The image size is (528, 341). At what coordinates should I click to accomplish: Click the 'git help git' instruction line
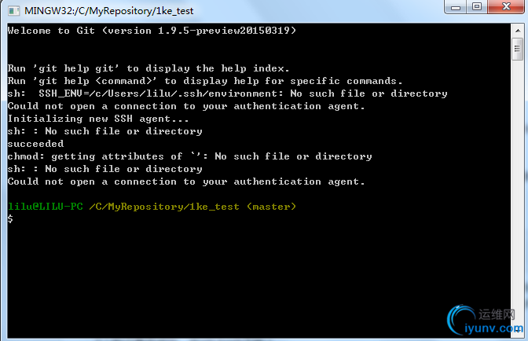pyautogui.click(x=148, y=68)
